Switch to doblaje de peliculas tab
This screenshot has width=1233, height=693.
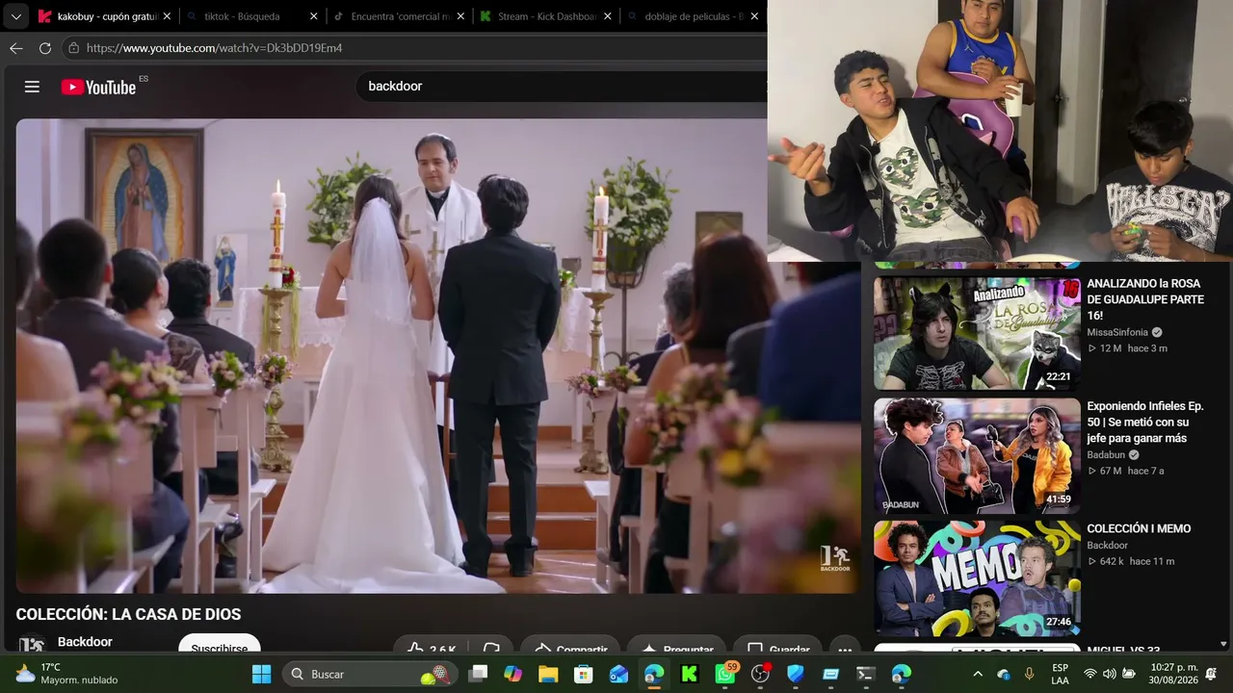pyautogui.click(x=693, y=16)
